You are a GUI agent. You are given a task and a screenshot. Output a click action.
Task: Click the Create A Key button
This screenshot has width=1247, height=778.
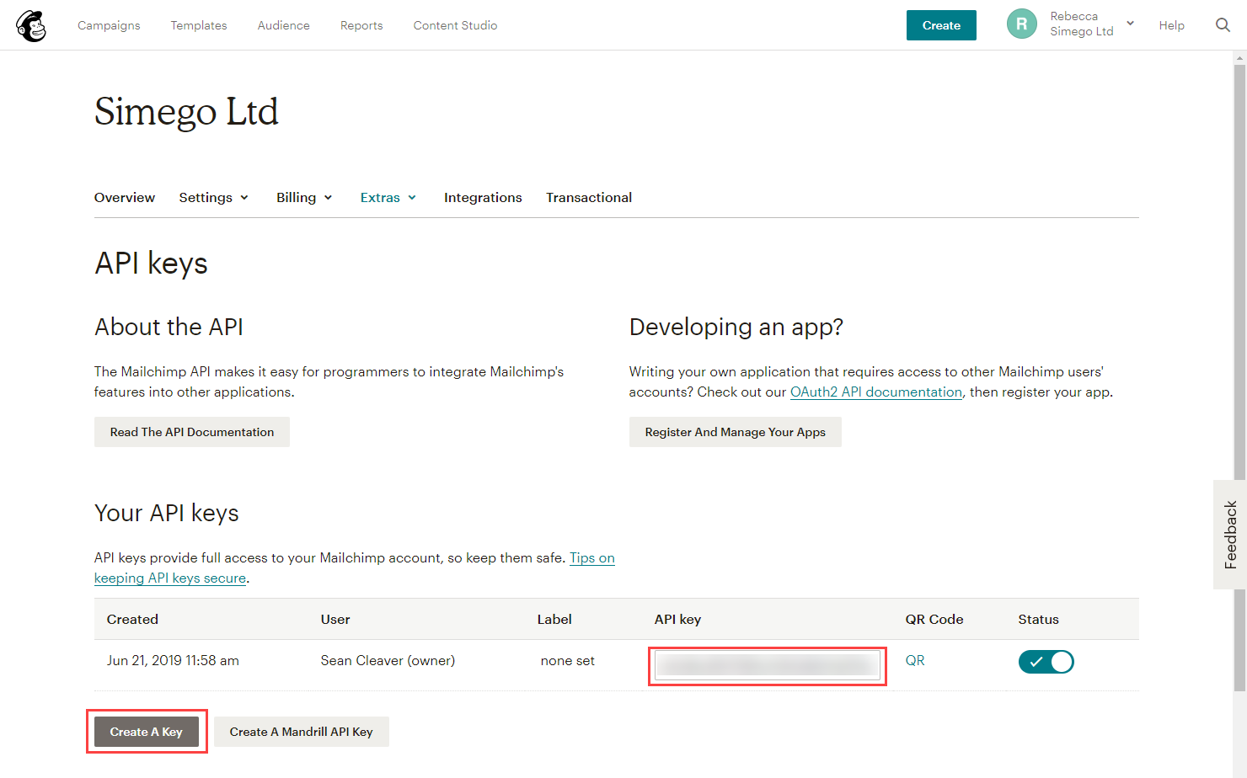(x=147, y=732)
